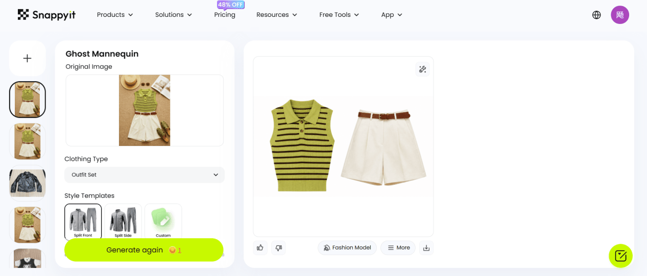The height and width of the screenshot is (276, 647).
Task: Add a new project with plus button
Action: (x=28, y=58)
